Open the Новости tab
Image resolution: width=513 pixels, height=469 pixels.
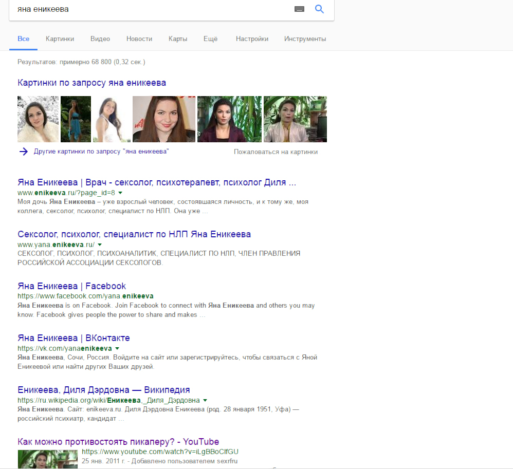click(x=139, y=39)
